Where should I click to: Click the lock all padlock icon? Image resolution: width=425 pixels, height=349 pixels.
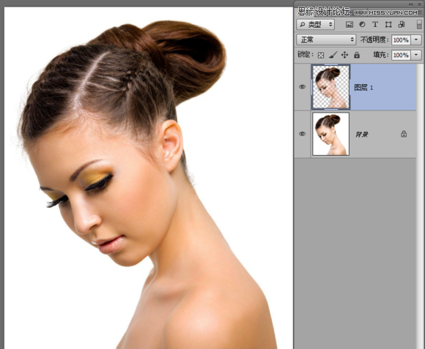click(357, 55)
